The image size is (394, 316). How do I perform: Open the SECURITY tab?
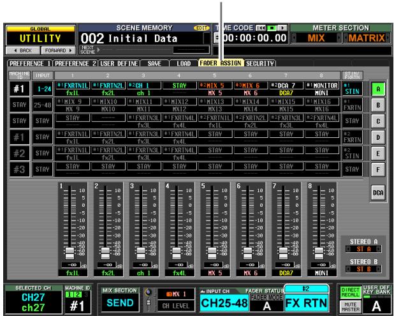pos(260,63)
